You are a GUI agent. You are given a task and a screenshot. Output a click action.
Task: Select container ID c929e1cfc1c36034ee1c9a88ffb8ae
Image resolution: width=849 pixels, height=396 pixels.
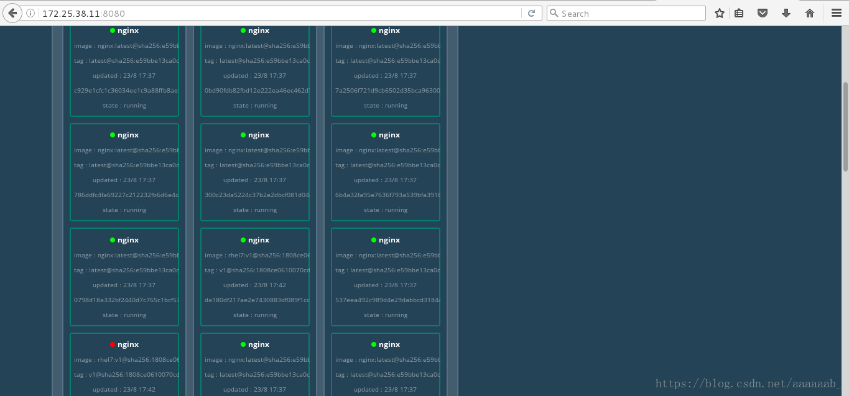tap(126, 91)
